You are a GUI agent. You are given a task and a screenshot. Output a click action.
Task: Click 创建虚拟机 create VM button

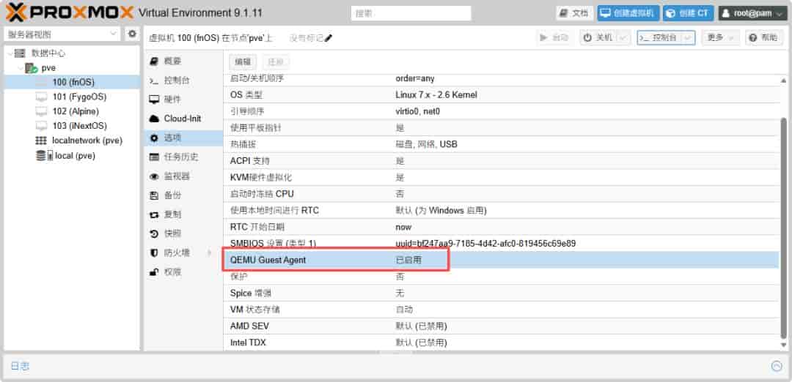628,13
